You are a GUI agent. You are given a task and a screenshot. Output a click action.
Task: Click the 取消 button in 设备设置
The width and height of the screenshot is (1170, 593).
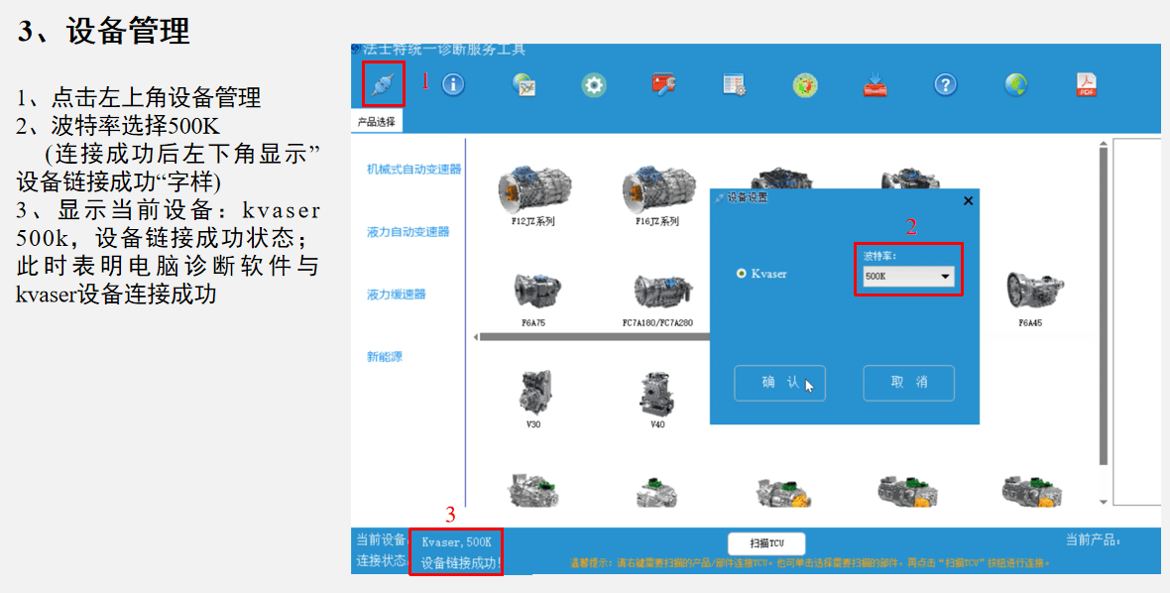tap(909, 383)
